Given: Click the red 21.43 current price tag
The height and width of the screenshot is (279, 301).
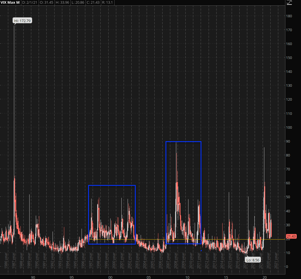Looking at the screenshot, I should tap(291, 236).
